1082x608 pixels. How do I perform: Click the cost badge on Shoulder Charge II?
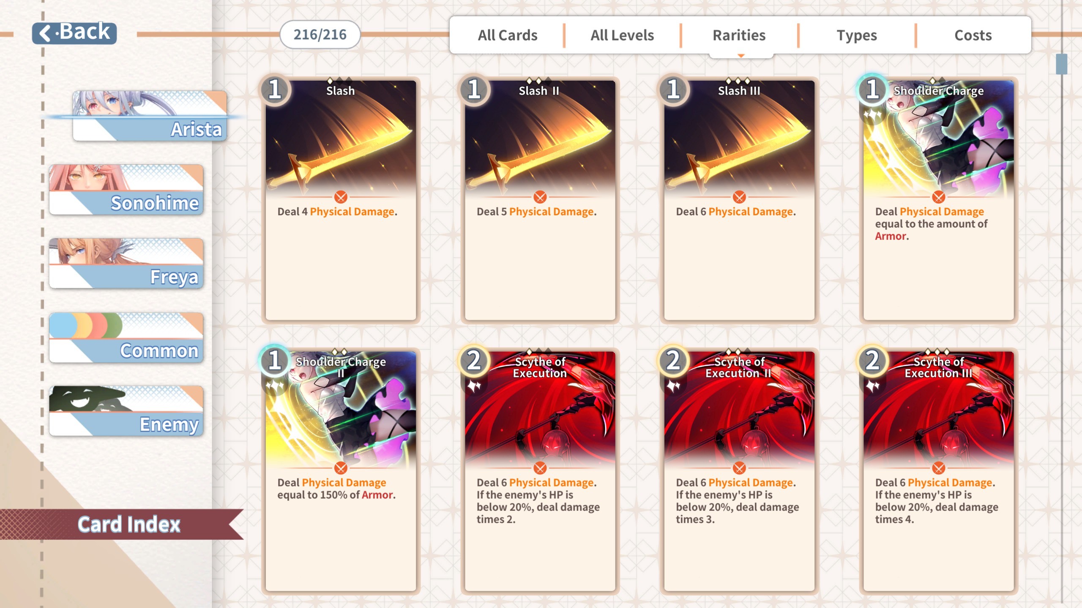(x=275, y=361)
